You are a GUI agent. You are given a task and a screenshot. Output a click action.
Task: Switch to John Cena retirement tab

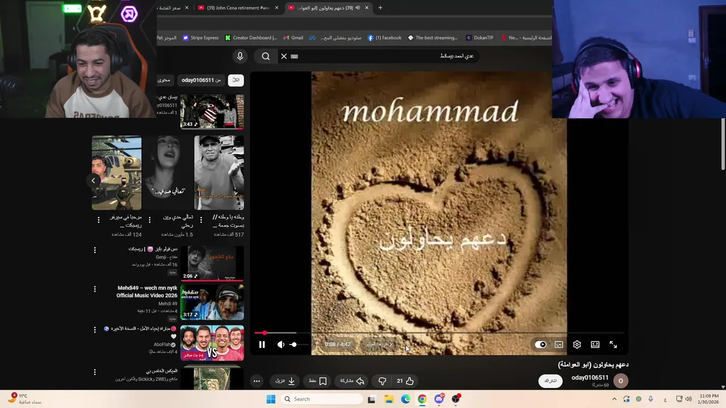coord(238,8)
